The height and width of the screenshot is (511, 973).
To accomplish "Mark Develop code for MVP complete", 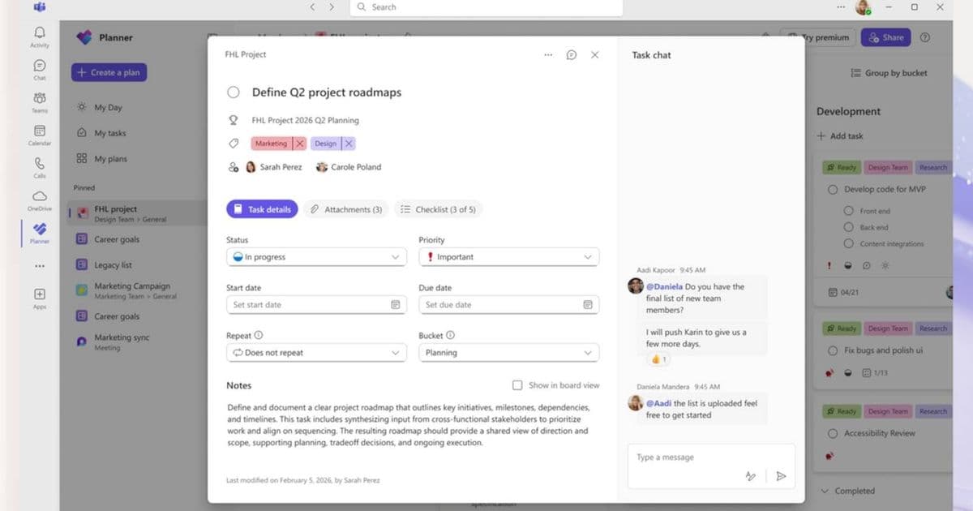I will pyautogui.click(x=833, y=189).
